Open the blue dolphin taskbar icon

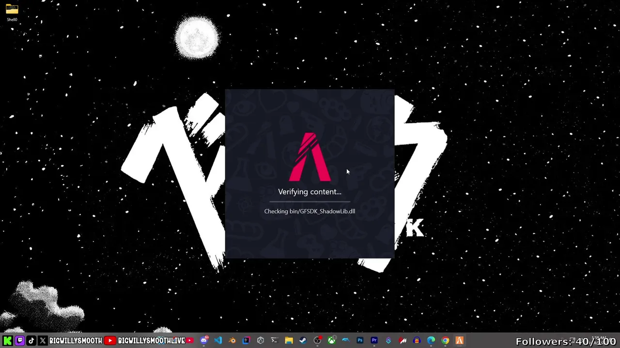coord(345,340)
